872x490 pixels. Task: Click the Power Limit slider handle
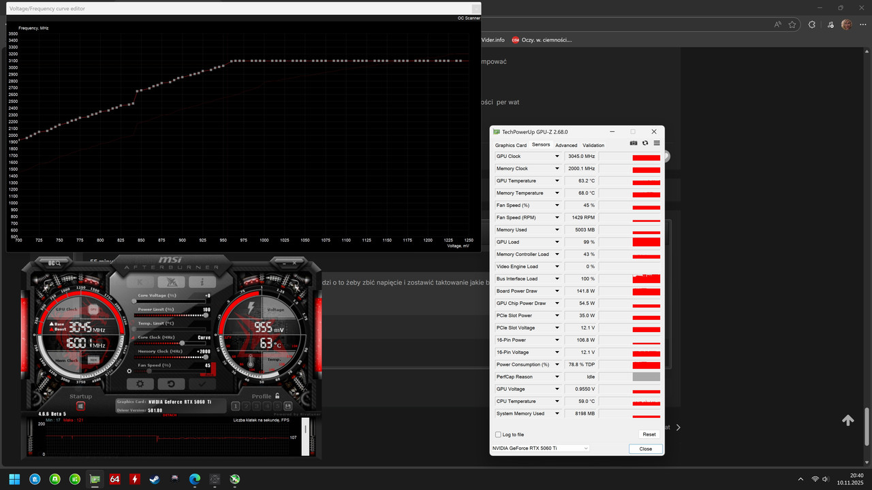(206, 315)
